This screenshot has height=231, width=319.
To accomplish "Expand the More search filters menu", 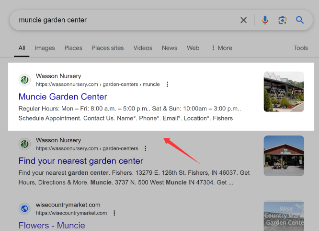I will (222, 48).
